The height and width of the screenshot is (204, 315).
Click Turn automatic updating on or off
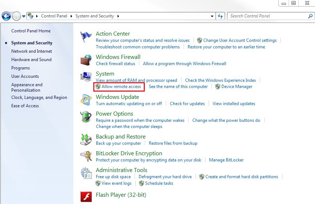pos(129,104)
